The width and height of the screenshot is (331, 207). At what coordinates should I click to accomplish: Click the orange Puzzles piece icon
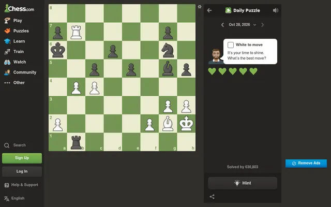7,31
